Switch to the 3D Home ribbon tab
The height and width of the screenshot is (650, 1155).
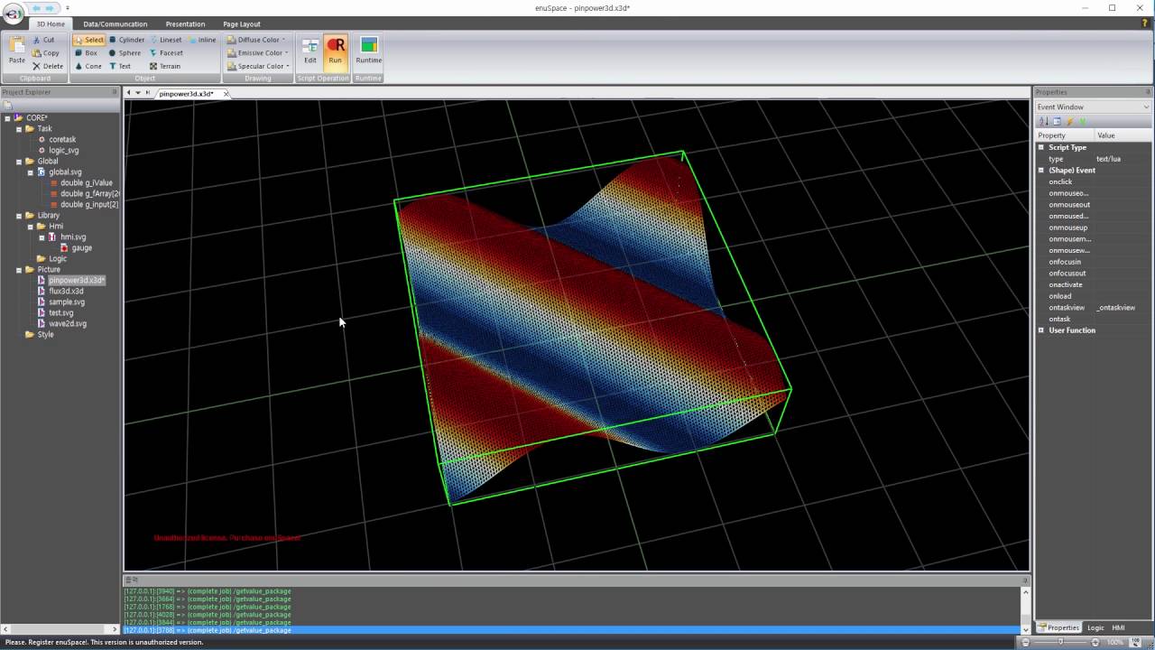51,24
